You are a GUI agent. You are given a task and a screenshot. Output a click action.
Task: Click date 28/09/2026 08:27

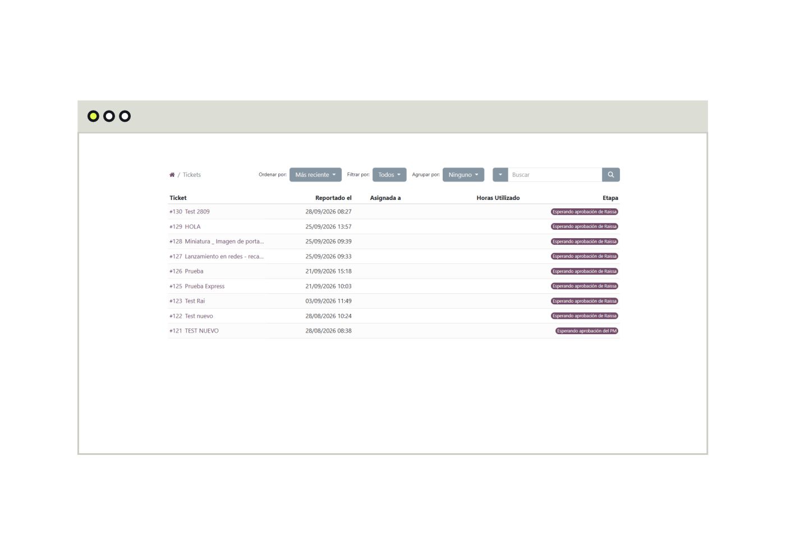pyautogui.click(x=329, y=212)
